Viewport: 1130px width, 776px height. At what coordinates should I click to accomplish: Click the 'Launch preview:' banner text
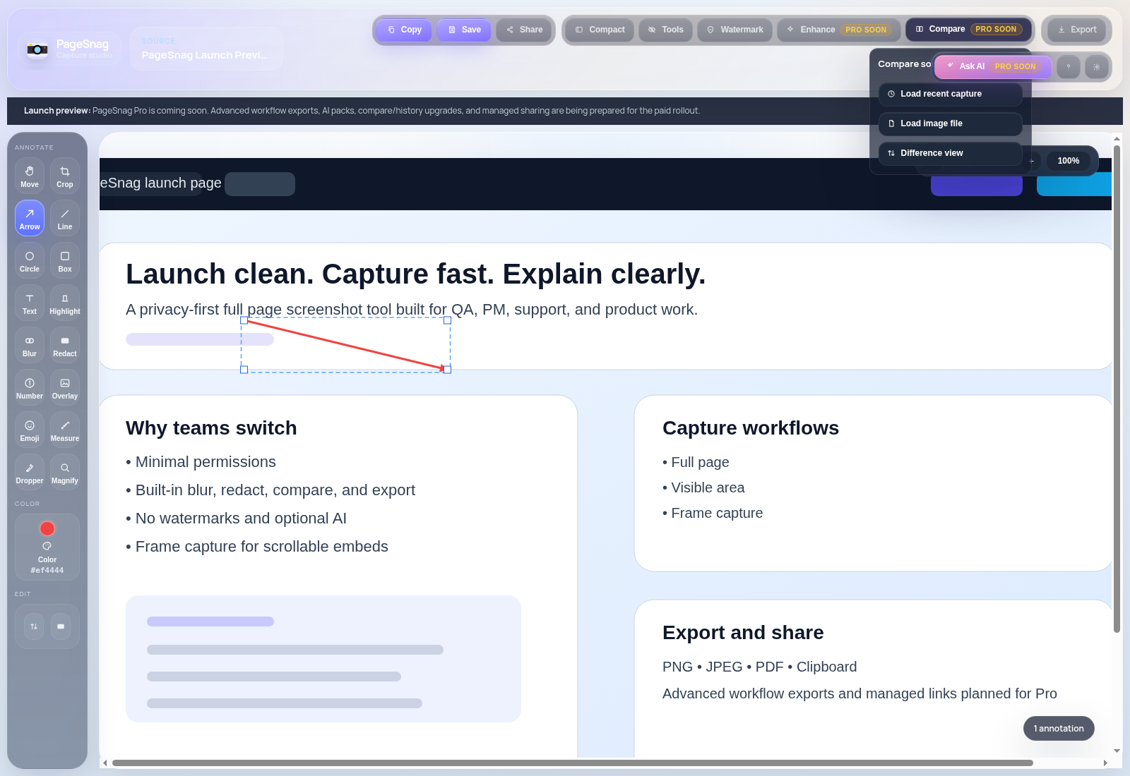pyautogui.click(x=57, y=111)
